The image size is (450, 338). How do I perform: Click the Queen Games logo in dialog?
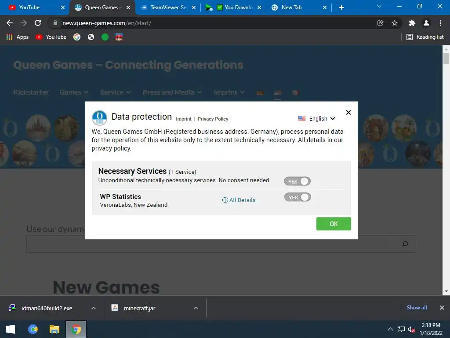click(99, 118)
